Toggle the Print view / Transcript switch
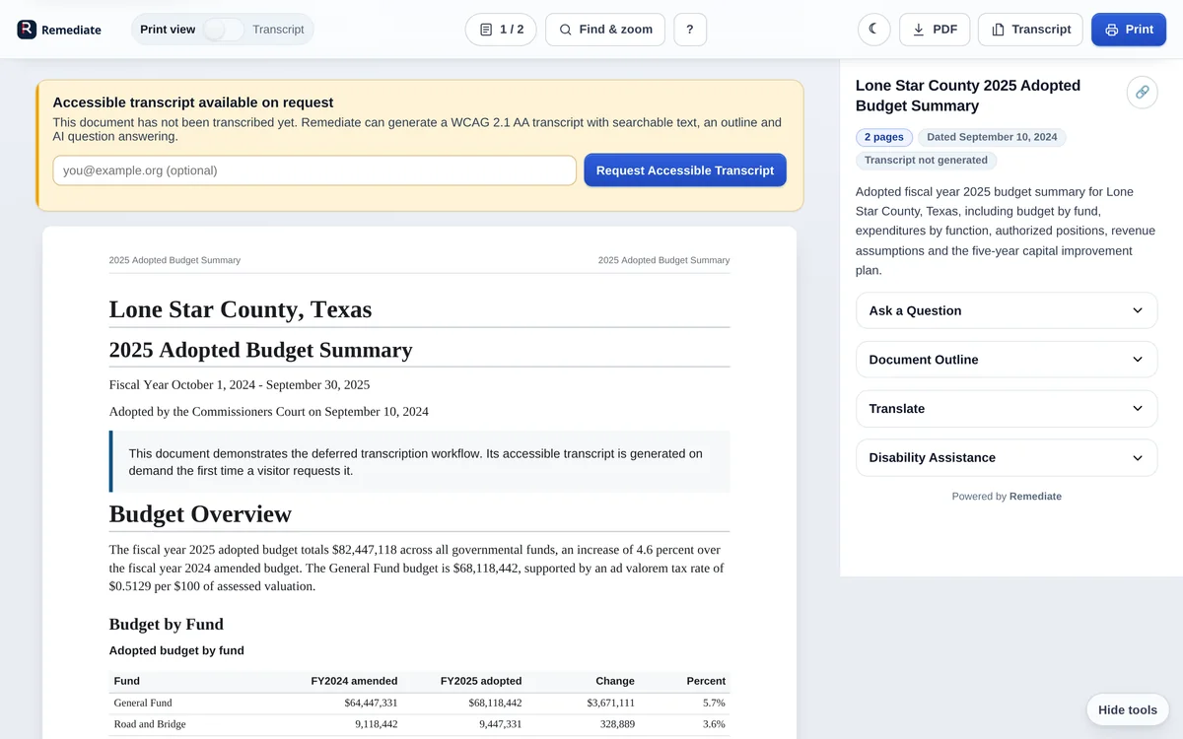The image size is (1183, 739). point(224,30)
